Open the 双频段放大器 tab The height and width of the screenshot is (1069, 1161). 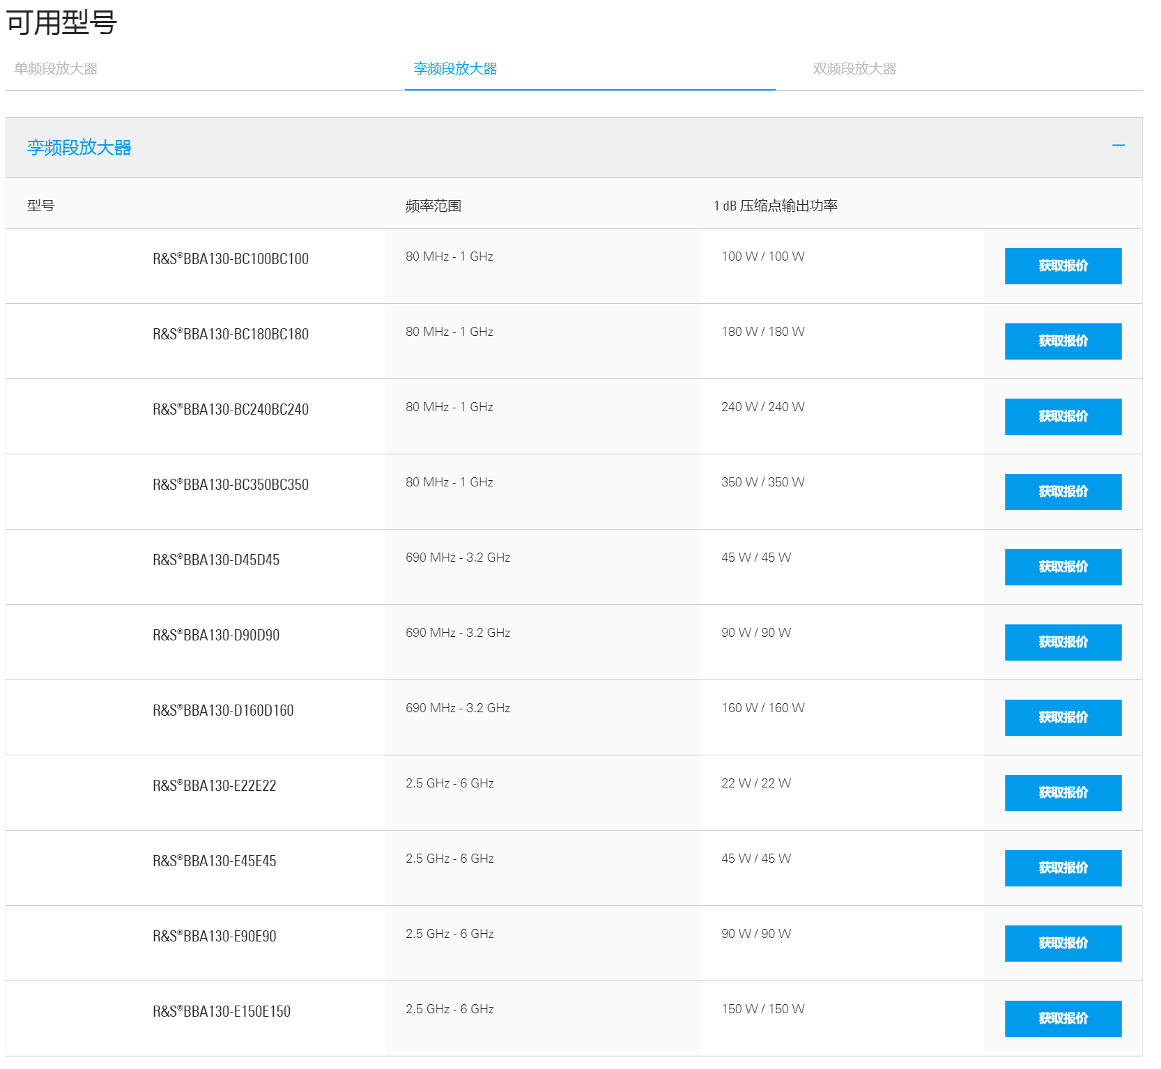point(854,68)
